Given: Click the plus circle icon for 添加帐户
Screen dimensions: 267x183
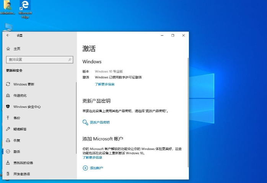Looking at the screenshot, I should coord(85,168).
